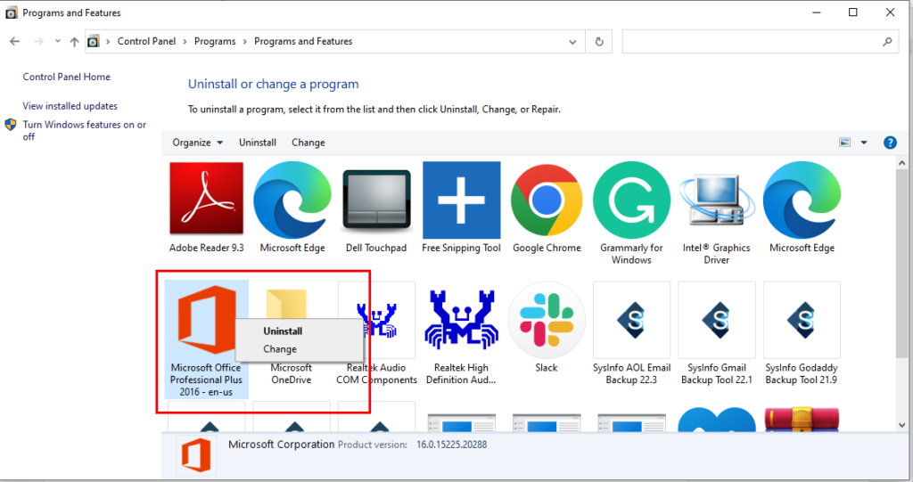Open the Control Panel Home link
913x482 pixels.
[x=66, y=77]
